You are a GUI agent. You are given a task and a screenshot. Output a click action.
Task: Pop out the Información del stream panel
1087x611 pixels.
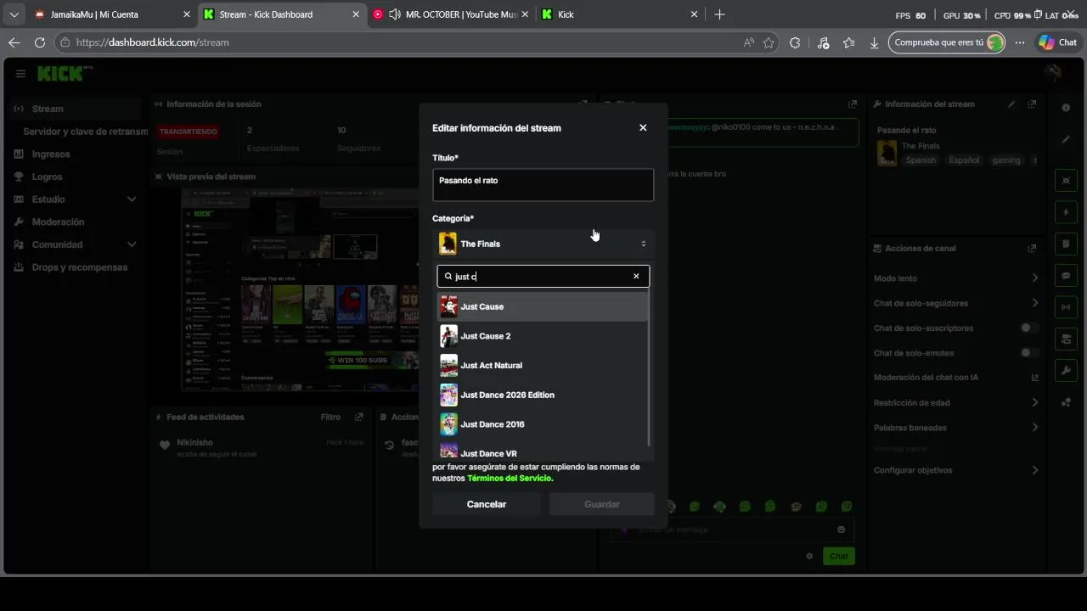(x=1032, y=104)
